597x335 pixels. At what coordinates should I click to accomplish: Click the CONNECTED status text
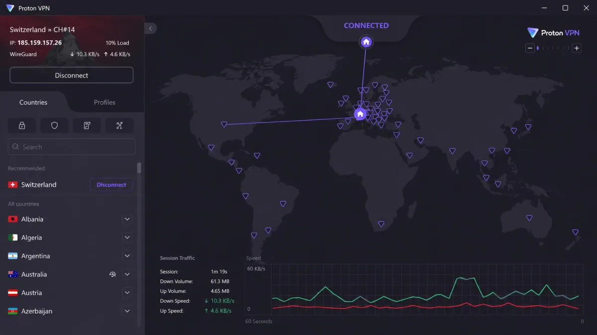(x=366, y=25)
